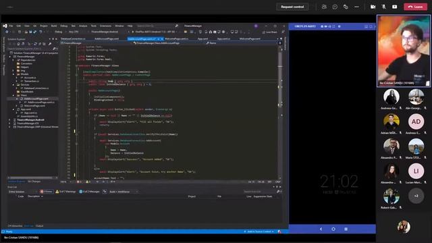Open the Extensions menu
The width and height of the screenshot is (432, 243).
(105, 26)
